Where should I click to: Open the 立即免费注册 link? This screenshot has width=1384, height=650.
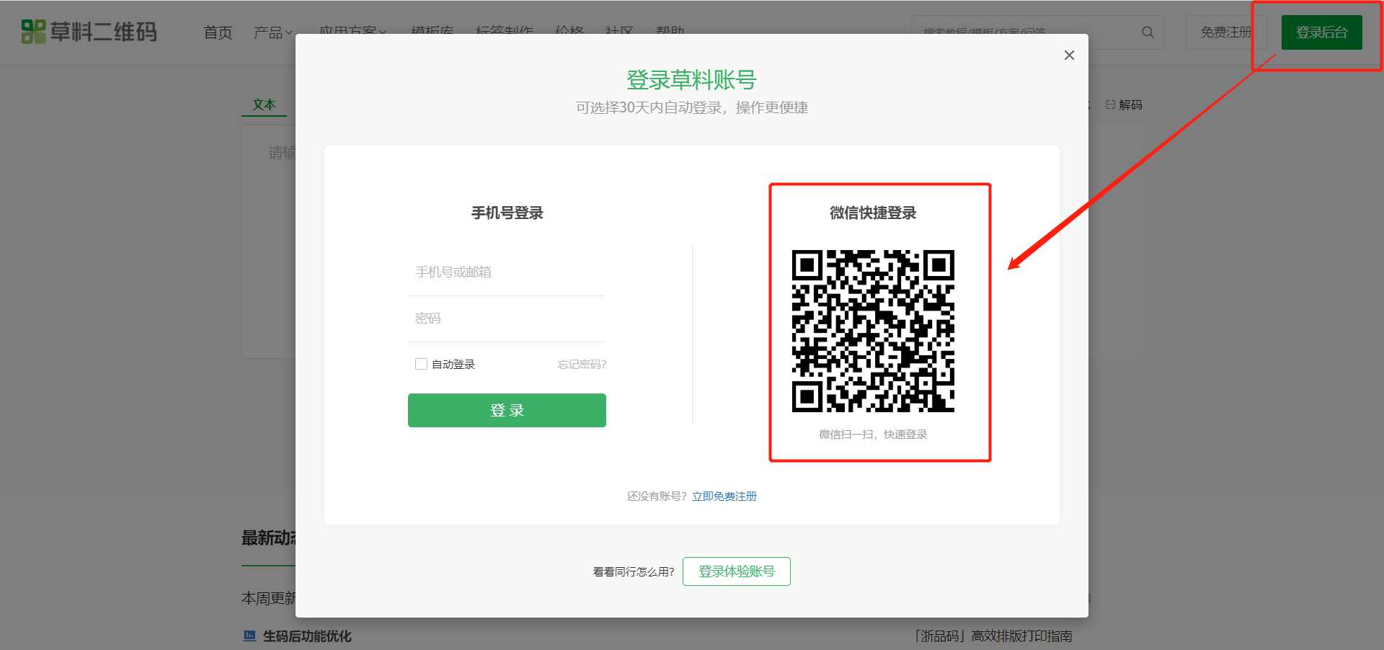[x=724, y=496]
